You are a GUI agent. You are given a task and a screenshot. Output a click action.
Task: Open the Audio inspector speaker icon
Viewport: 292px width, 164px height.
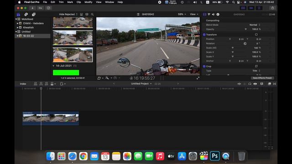pos(214,14)
